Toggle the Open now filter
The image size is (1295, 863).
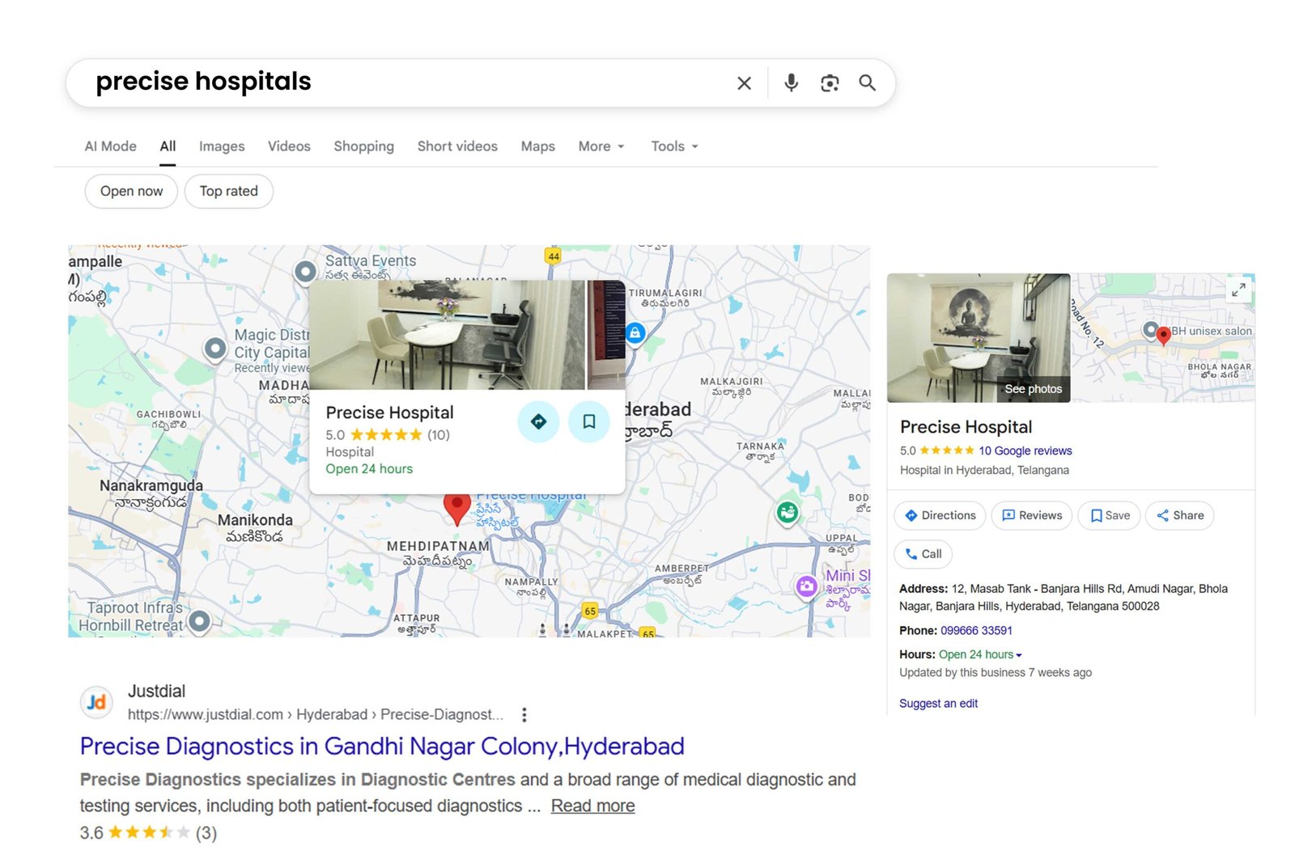pyautogui.click(x=130, y=191)
